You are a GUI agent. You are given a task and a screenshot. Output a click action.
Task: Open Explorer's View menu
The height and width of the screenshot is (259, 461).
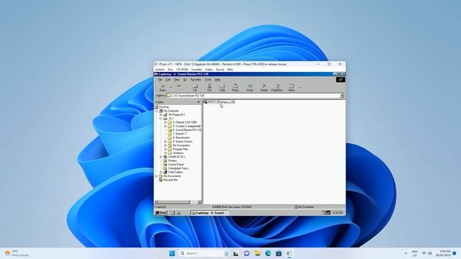pyautogui.click(x=176, y=80)
